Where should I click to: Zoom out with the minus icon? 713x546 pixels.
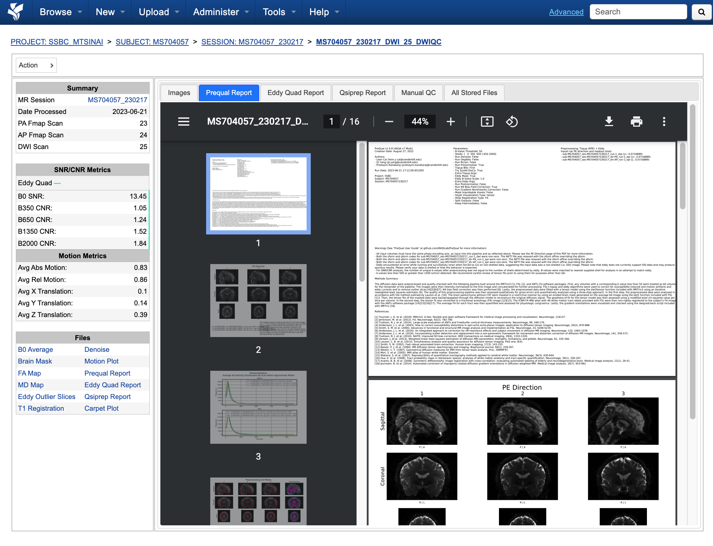coord(389,122)
